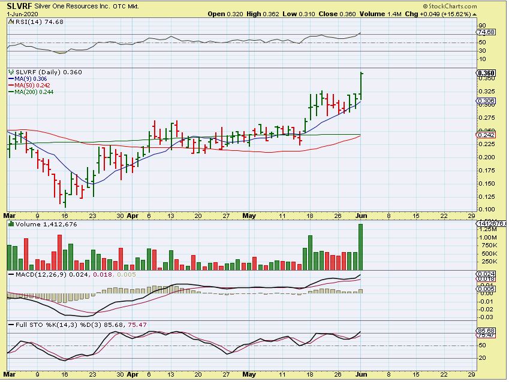Select the red MA(50) legend swatch
509x382 pixels.
pyautogui.click(x=11, y=85)
